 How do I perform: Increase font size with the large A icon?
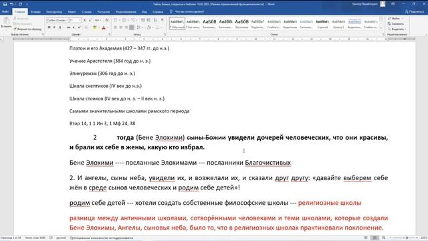point(85,20)
